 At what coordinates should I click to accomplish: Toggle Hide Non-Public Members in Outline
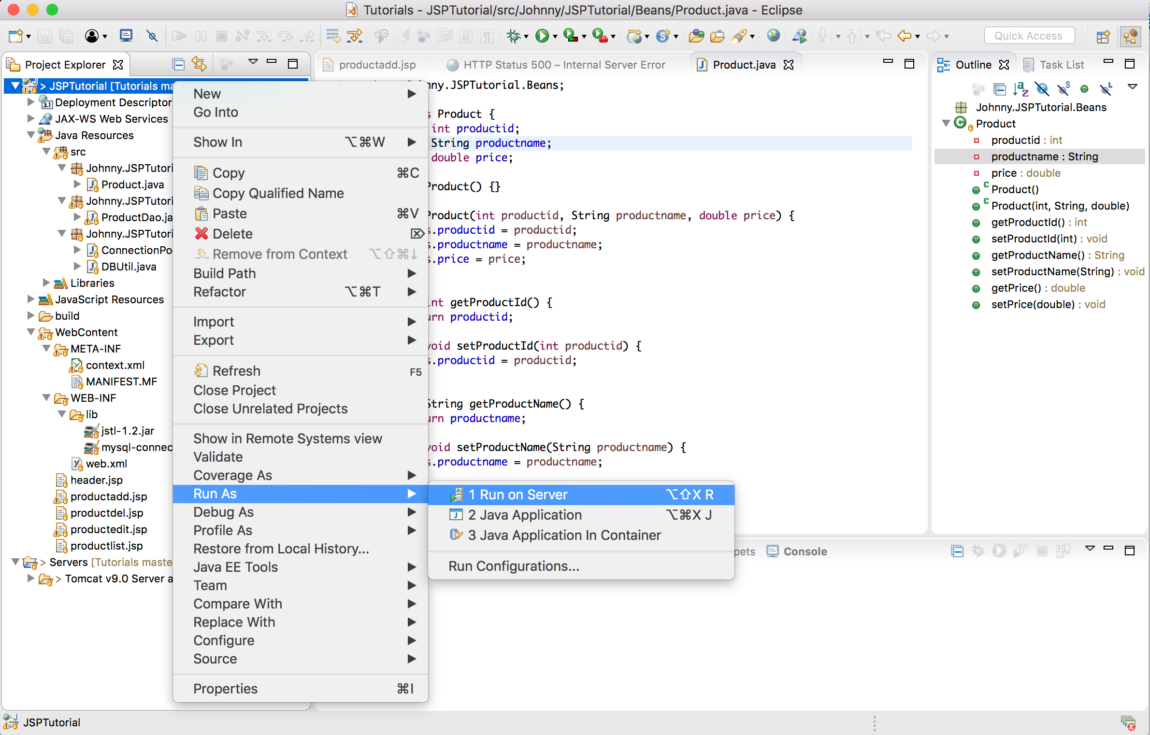[x=1084, y=89]
